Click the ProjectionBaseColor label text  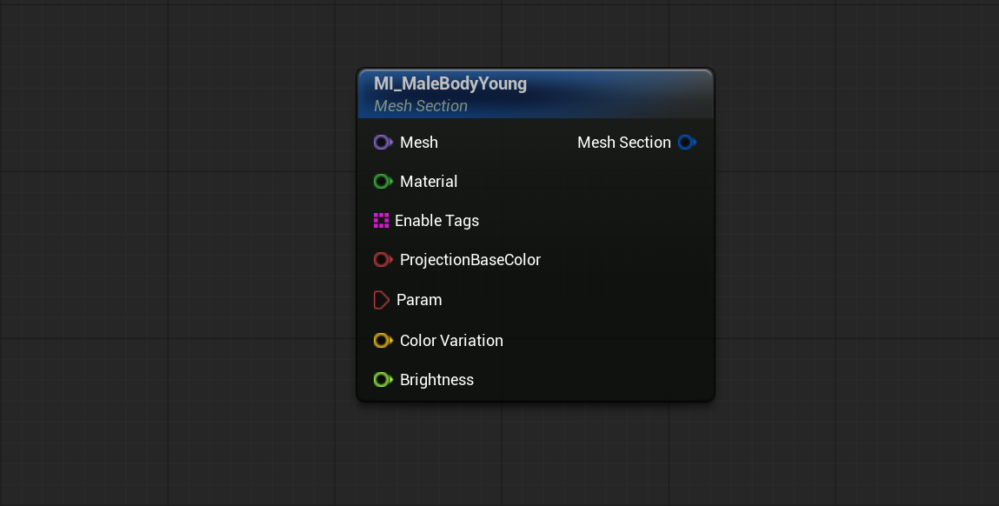click(470, 260)
